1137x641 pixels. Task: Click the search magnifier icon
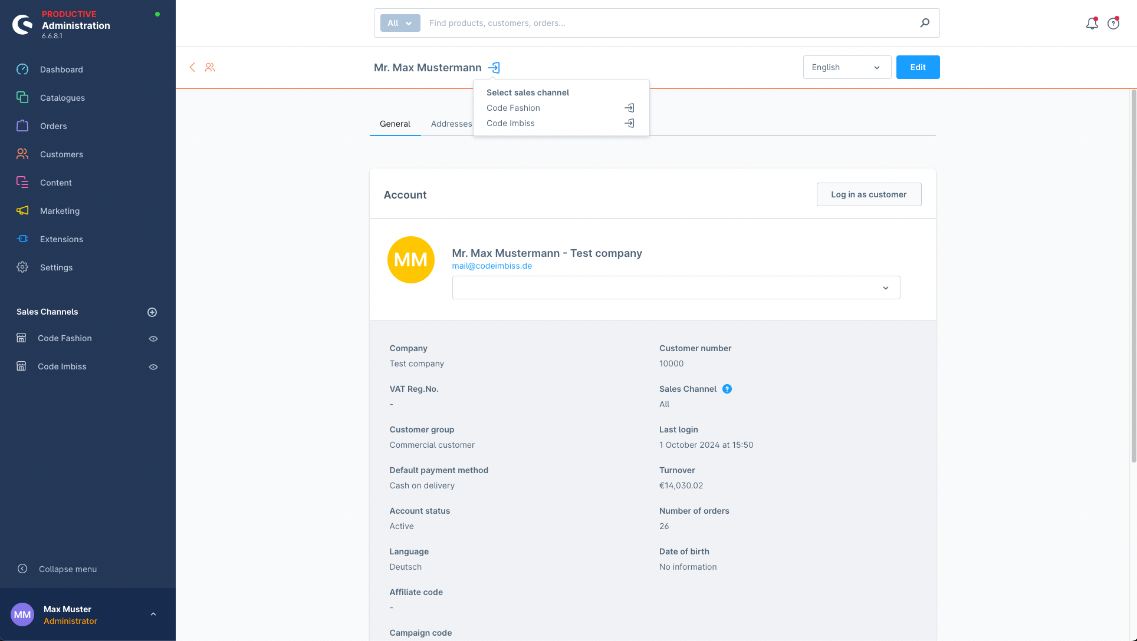point(925,23)
